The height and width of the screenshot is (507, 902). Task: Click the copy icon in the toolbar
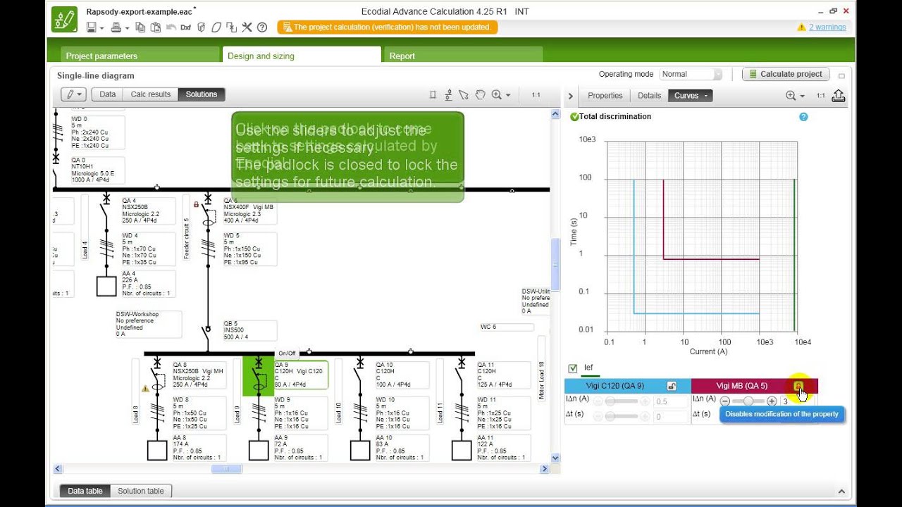[140, 27]
